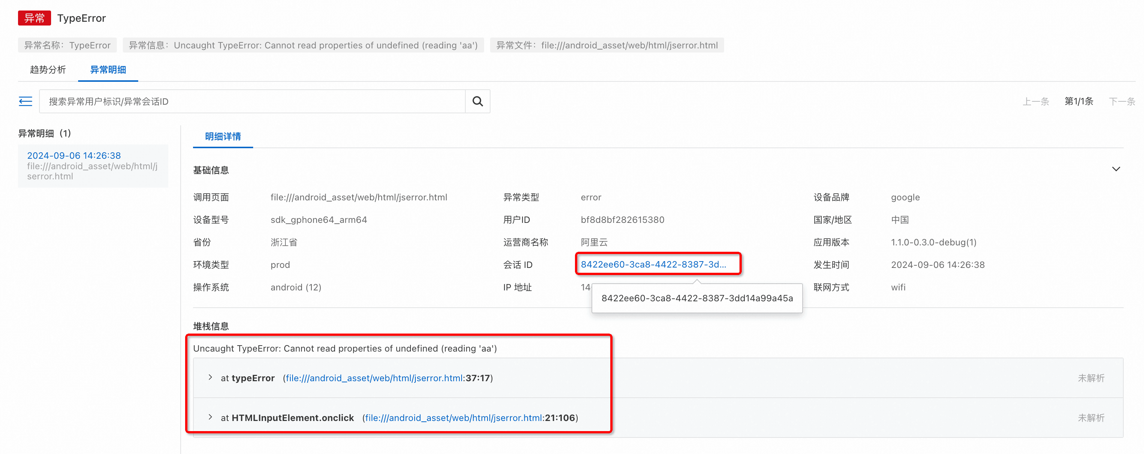Collapse the sidebar with the menu-fold icon
Image resolution: width=1144 pixels, height=454 pixels.
tap(25, 101)
